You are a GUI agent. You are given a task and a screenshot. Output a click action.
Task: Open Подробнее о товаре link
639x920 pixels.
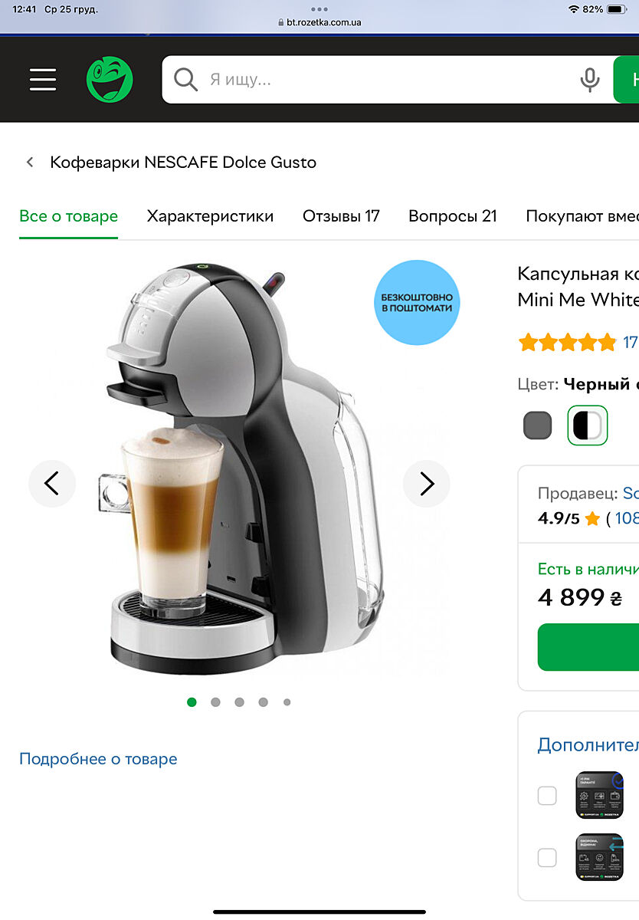(x=98, y=759)
